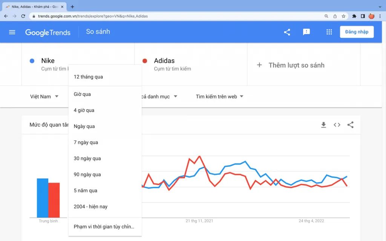Viewport: 386px width, 241px height.
Task: Open the embed code icon
Action: [x=337, y=125]
